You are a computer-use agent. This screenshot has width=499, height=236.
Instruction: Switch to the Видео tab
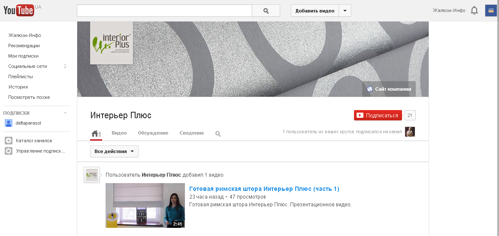(119, 133)
